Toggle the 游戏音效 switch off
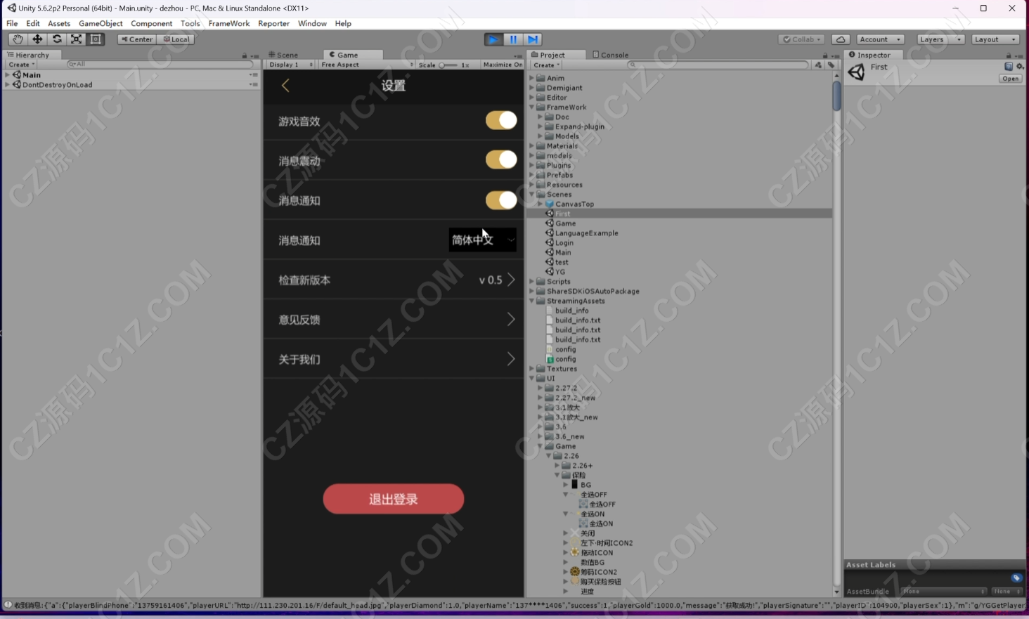Image resolution: width=1029 pixels, height=619 pixels. [x=501, y=120]
